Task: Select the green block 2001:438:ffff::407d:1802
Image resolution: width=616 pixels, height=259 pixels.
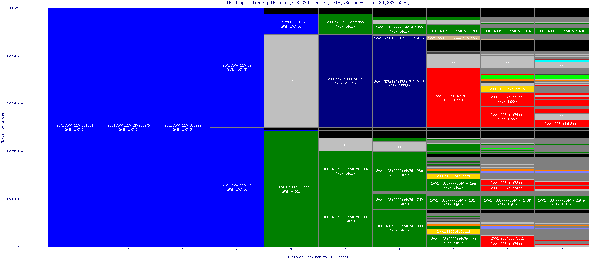Action: (346, 171)
